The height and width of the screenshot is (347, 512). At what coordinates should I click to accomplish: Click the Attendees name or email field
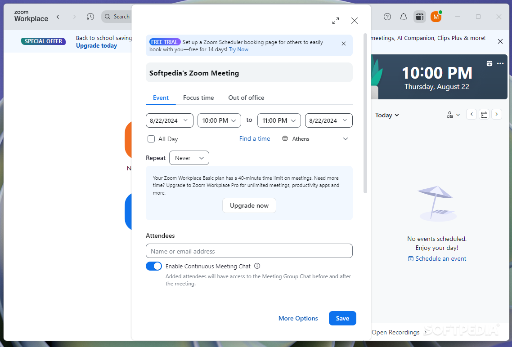point(249,251)
